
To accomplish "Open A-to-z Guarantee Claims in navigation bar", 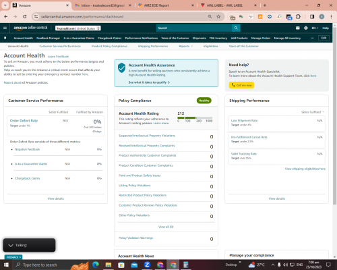I will (79, 38).
